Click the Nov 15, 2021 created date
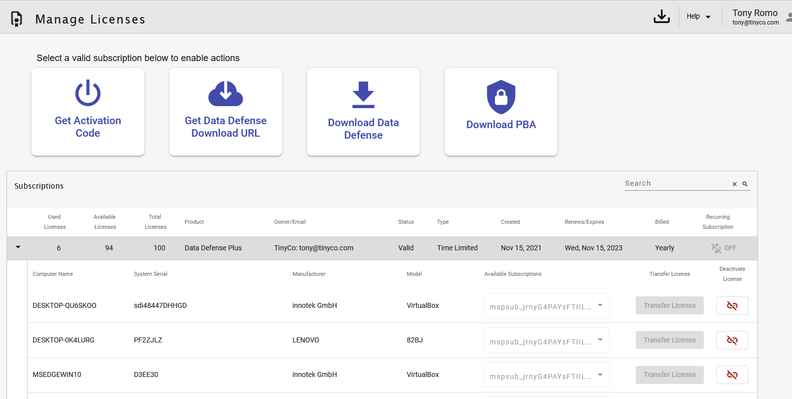 click(x=521, y=248)
